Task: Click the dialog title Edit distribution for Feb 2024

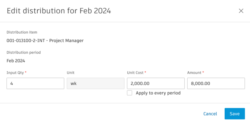Action: (x=59, y=11)
